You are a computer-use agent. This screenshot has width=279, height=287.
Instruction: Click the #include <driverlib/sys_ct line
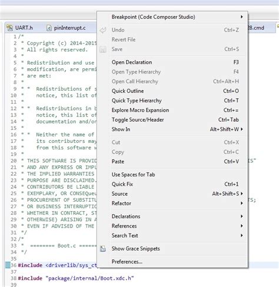click(58, 265)
